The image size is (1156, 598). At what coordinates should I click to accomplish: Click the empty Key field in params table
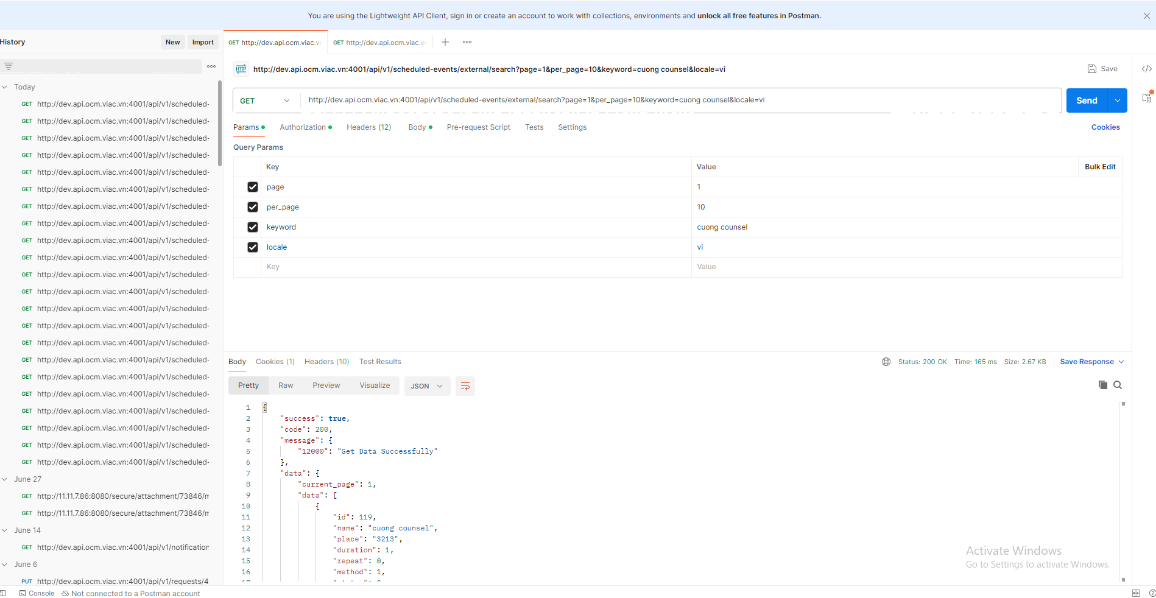click(476, 267)
